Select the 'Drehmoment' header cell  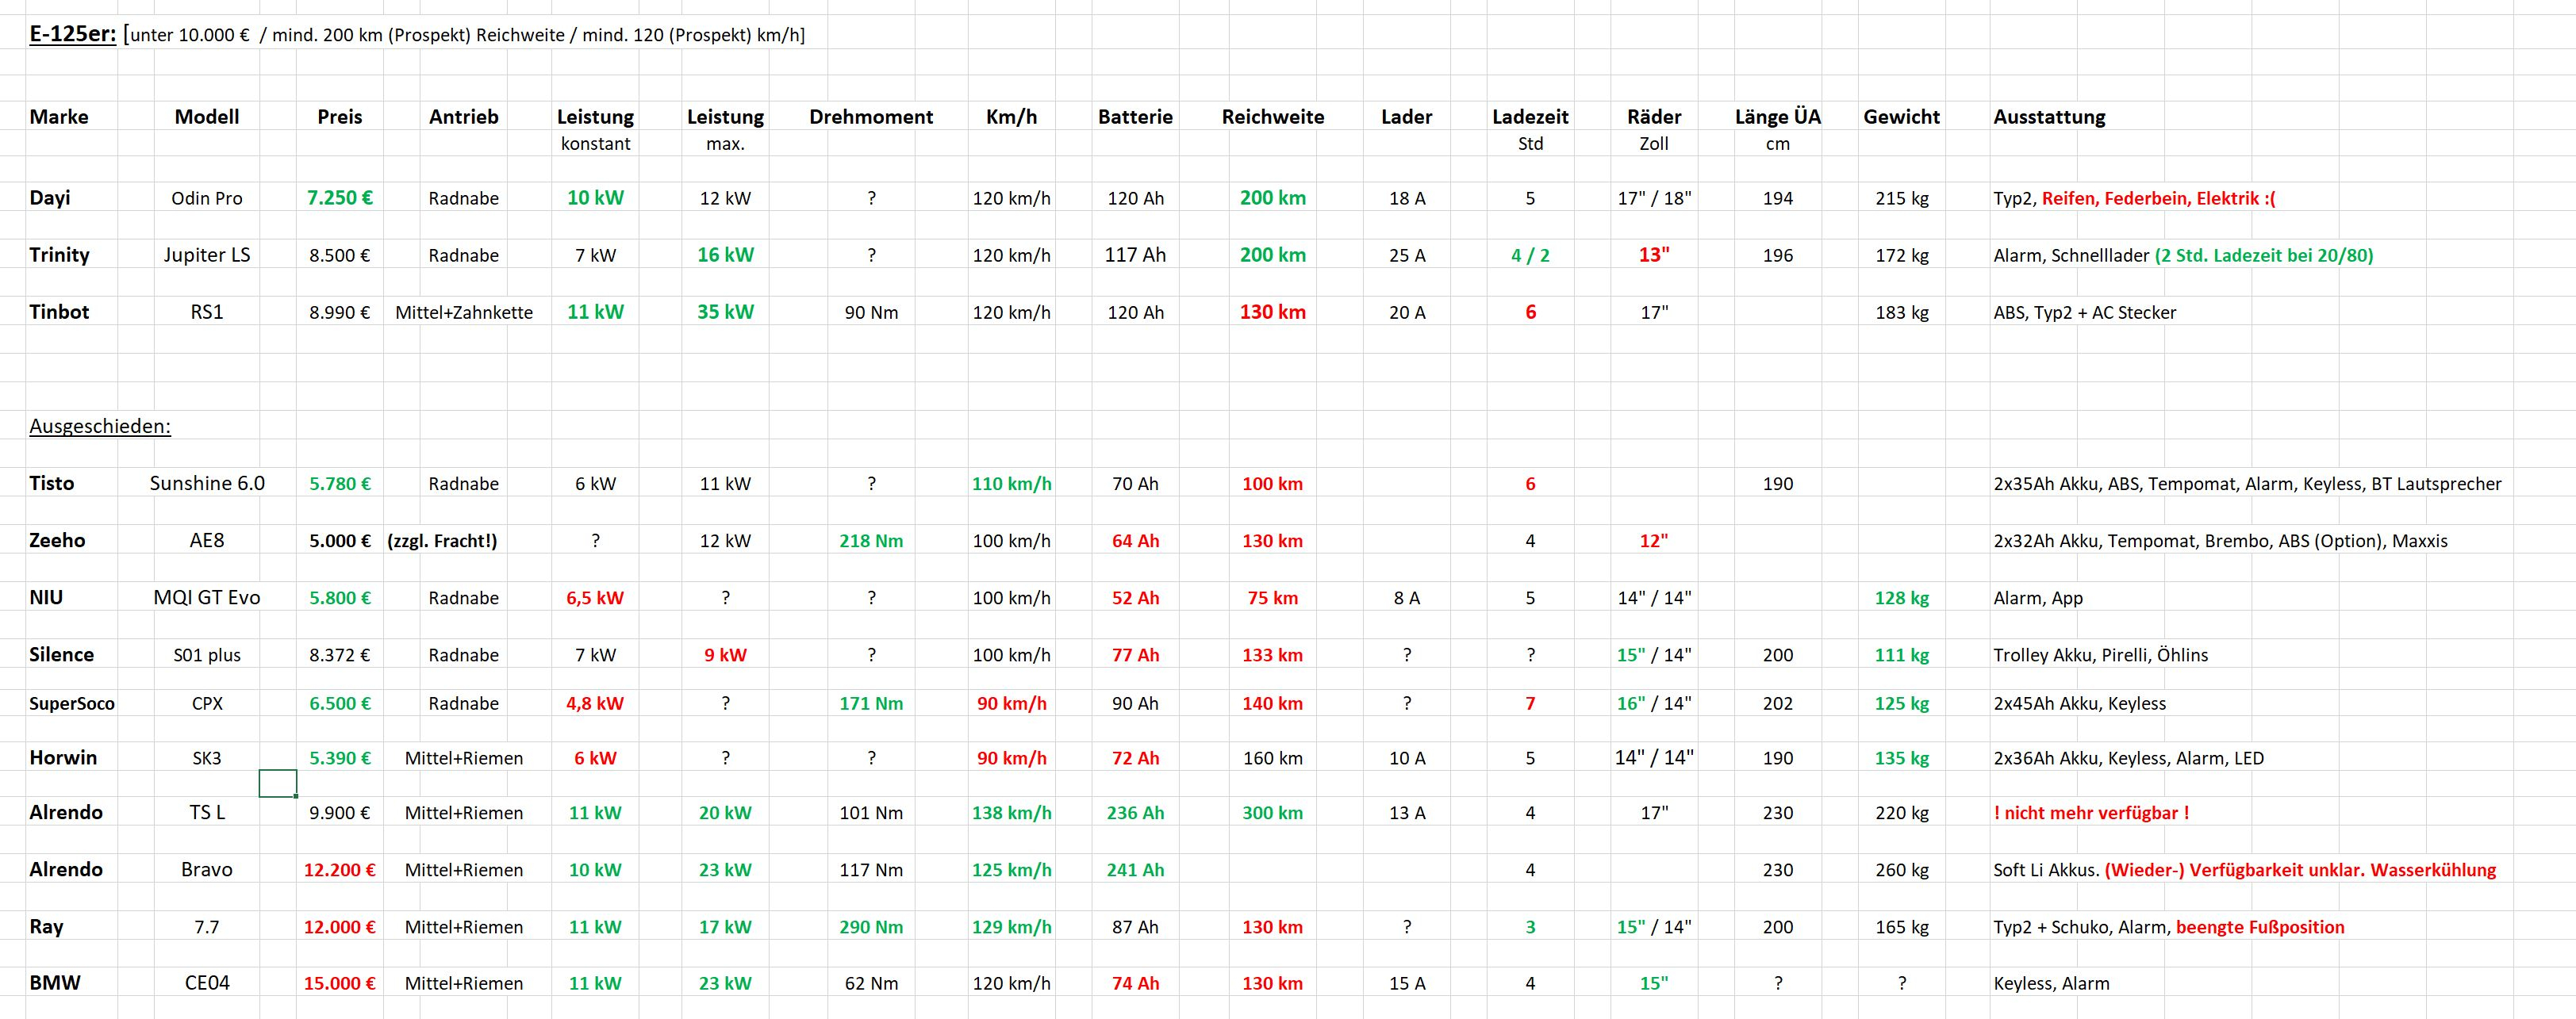coord(871,117)
